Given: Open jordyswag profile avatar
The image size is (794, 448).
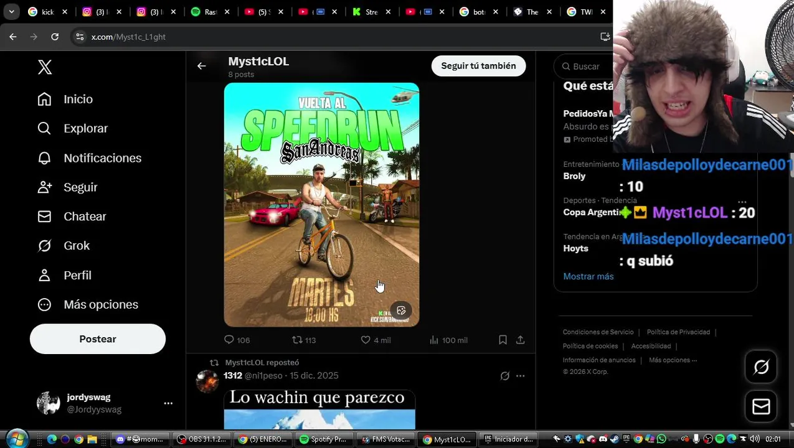Looking at the screenshot, I should [48, 403].
